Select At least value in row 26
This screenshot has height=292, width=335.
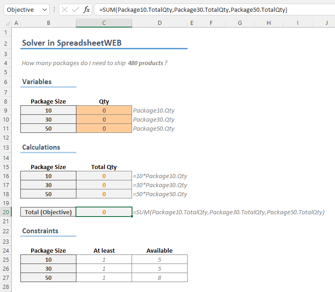point(104,268)
